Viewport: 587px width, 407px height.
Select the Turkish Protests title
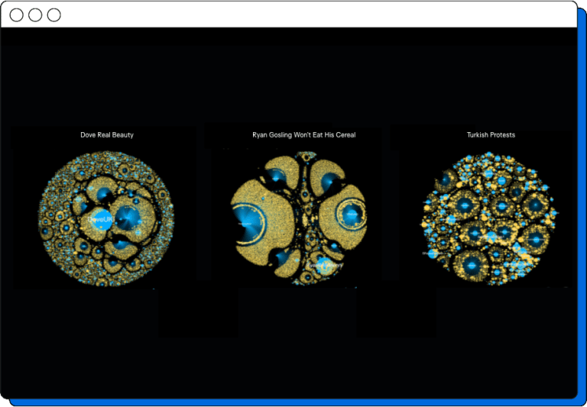click(491, 135)
